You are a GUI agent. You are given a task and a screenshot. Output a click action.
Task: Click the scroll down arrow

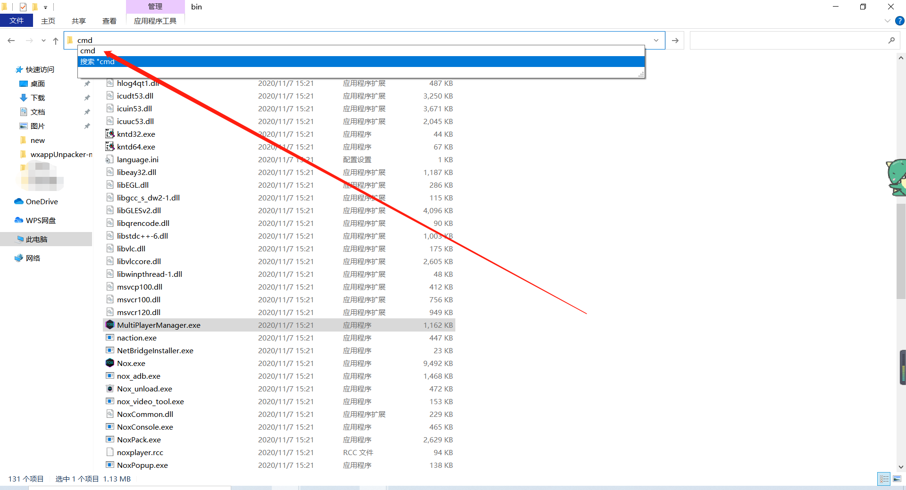[x=901, y=466]
